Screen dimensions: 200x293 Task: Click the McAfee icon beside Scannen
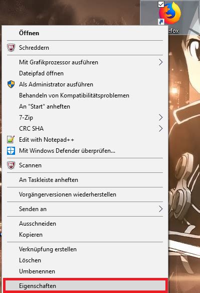point(11,165)
